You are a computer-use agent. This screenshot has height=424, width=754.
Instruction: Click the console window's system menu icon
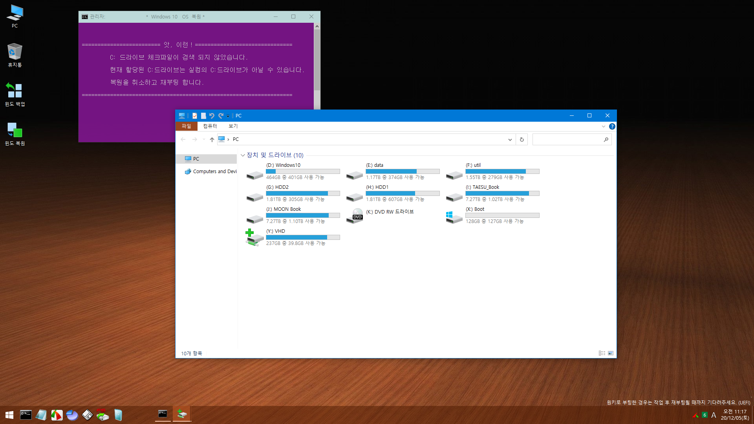pyautogui.click(x=85, y=17)
